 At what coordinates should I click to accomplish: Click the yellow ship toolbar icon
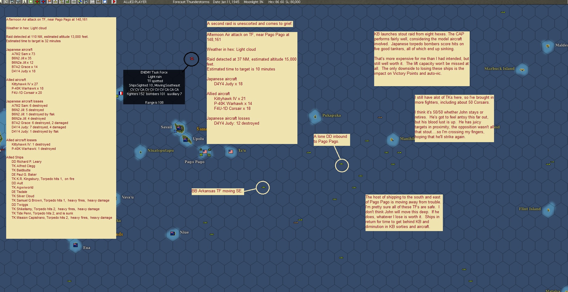(x=55, y=2)
